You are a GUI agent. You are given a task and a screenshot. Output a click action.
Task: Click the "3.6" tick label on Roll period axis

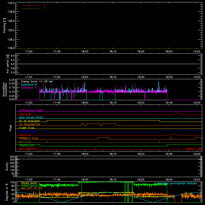pos(13,73)
